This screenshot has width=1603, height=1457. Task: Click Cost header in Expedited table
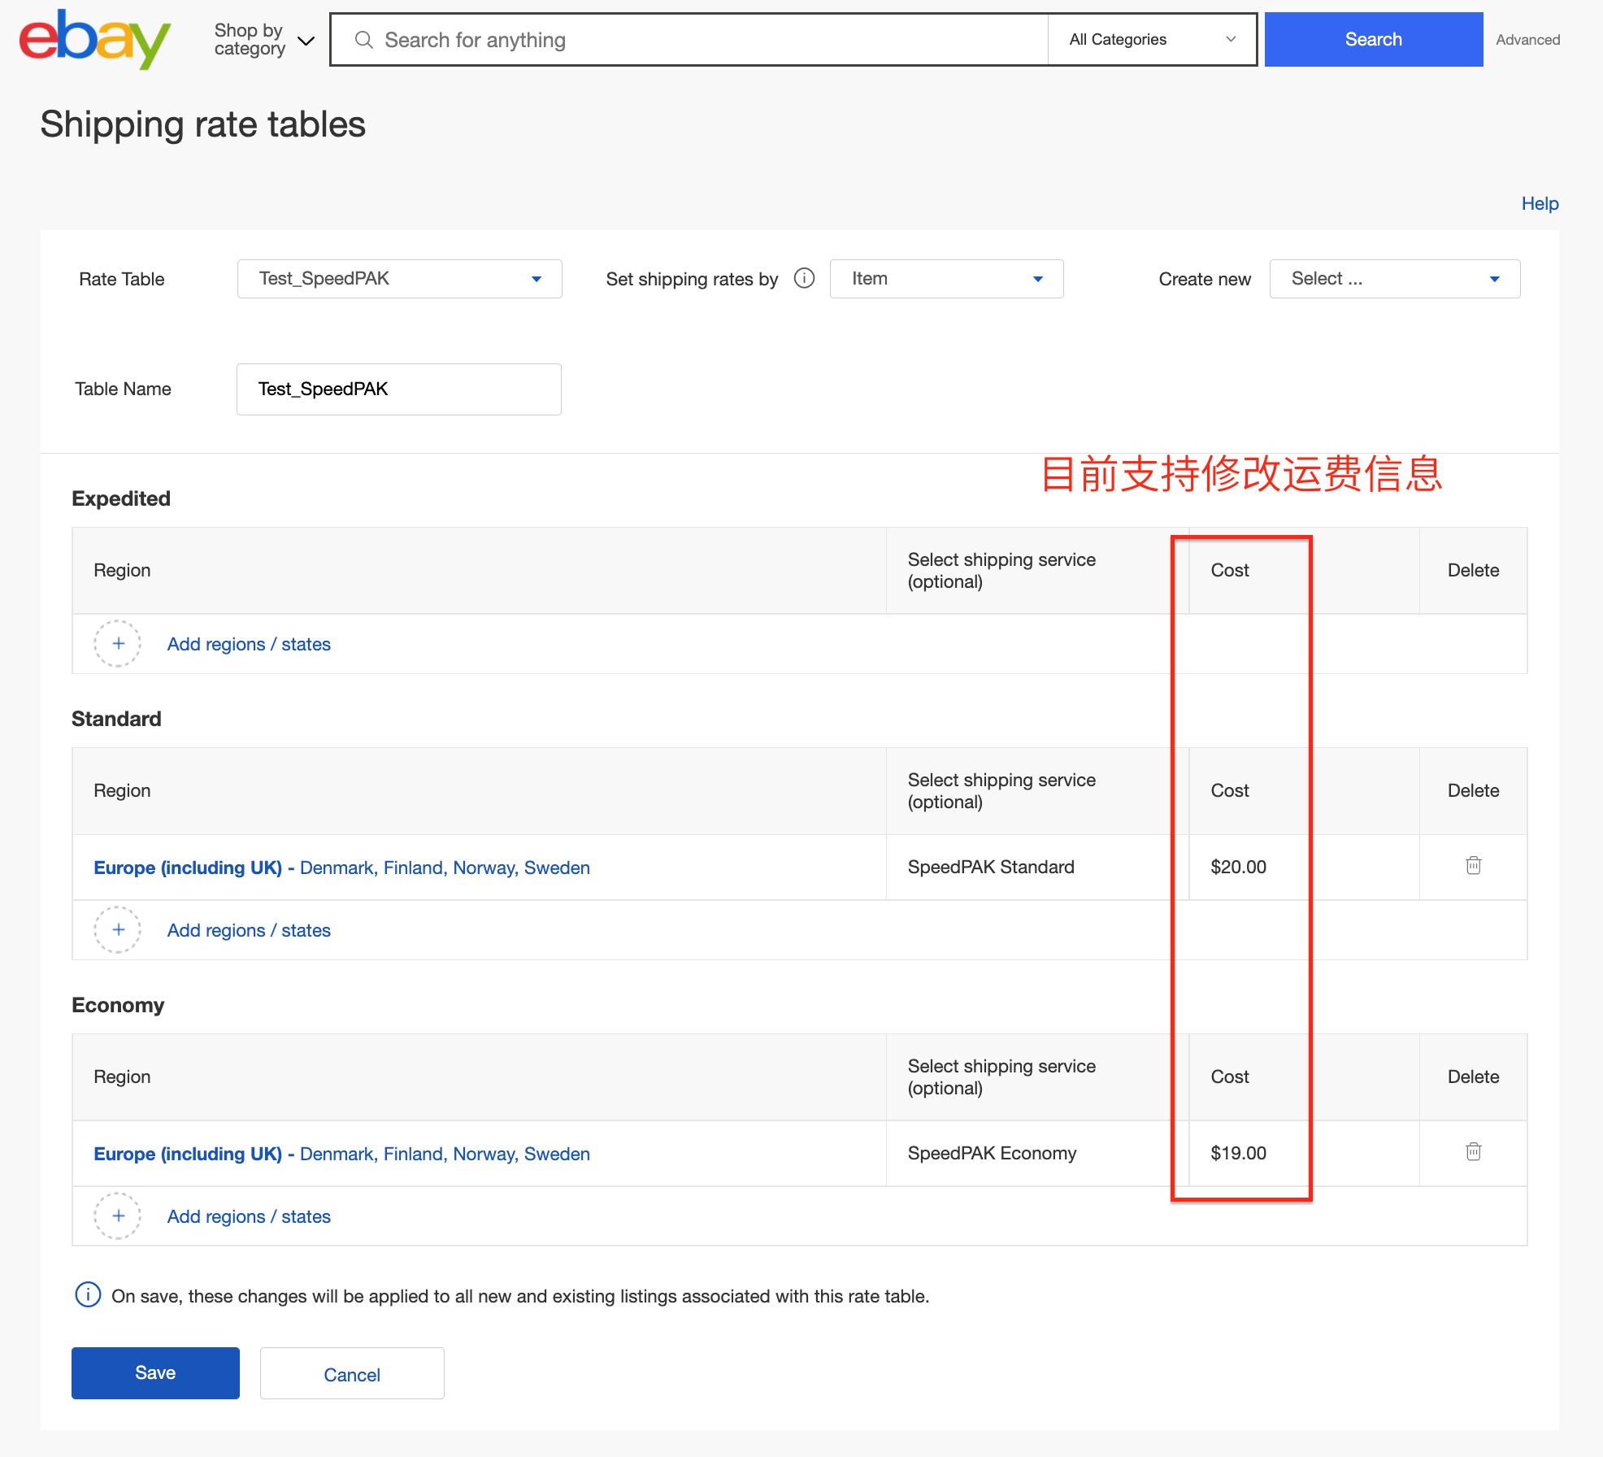point(1230,571)
